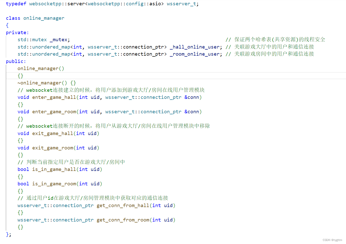The height and width of the screenshot is (244, 346).
Task: Click the is_in_game_room function declaration
Action: tap(60, 184)
